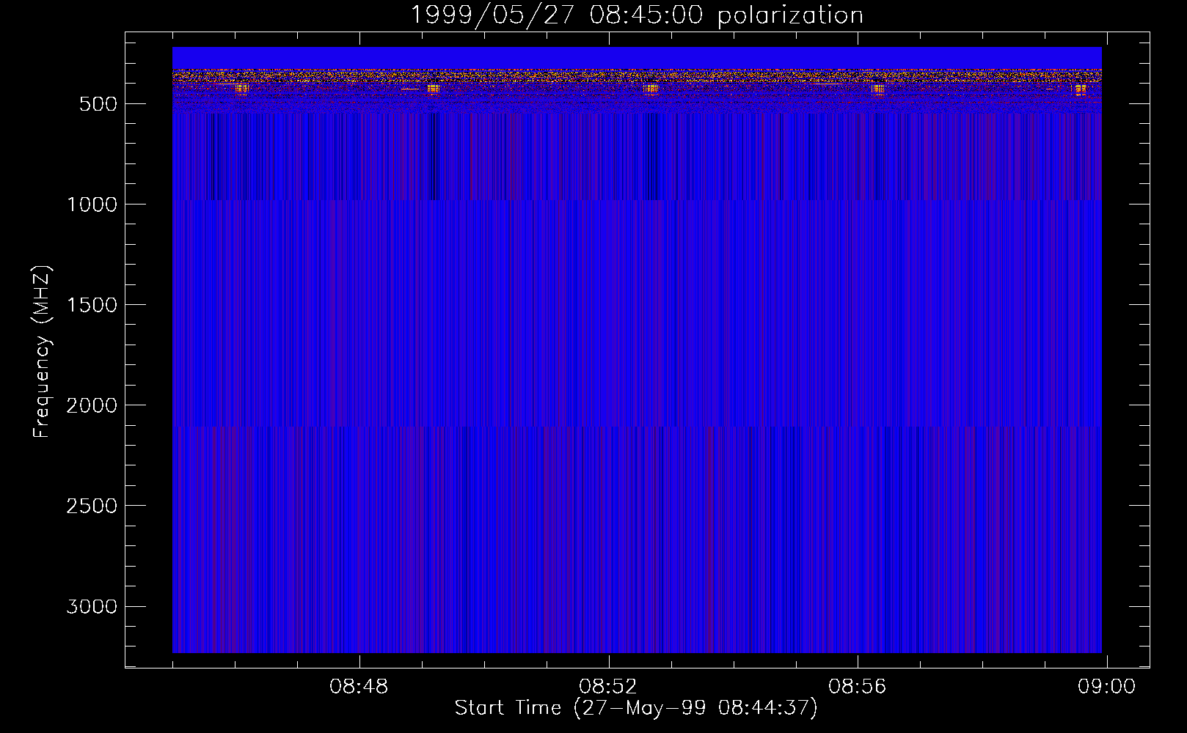Select the 1000 frequency tick label
The height and width of the screenshot is (733, 1187).
tap(92, 205)
